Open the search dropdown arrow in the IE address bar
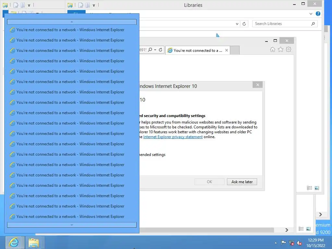The width and height of the screenshot is (332, 249). coord(155,50)
